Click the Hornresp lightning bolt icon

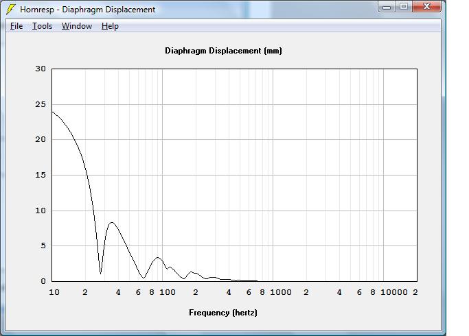click(x=11, y=10)
